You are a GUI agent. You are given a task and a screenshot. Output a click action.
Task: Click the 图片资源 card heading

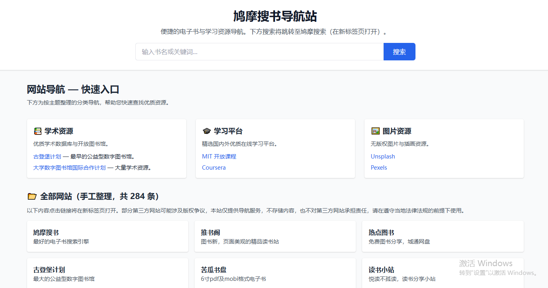click(397, 131)
